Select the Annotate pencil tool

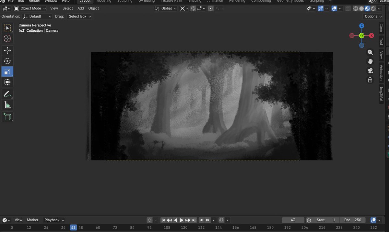click(7, 94)
